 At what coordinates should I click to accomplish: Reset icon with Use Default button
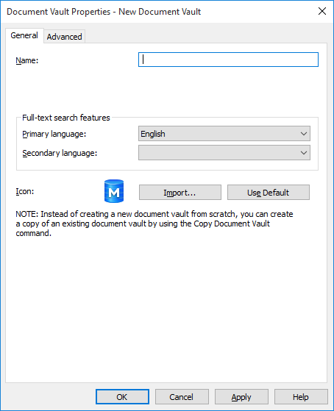pyautogui.click(x=268, y=193)
